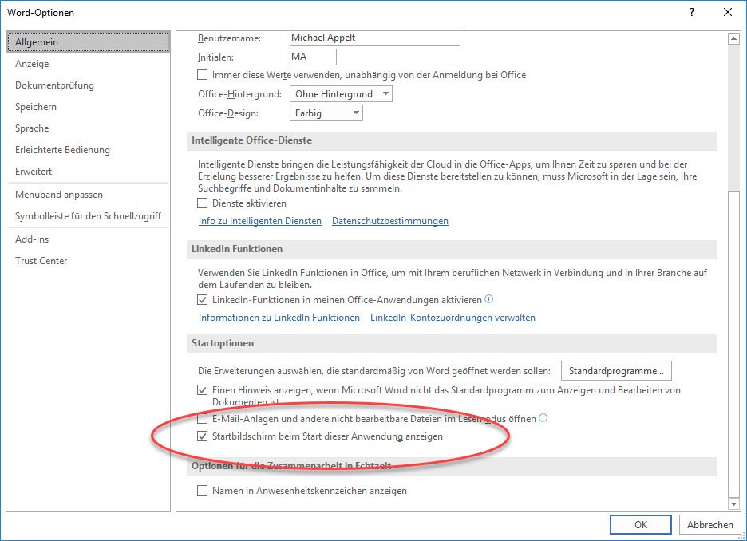The width and height of the screenshot is (747, 541).
Task: Select the Trust Center category
Action: click(x=41, y=260)
